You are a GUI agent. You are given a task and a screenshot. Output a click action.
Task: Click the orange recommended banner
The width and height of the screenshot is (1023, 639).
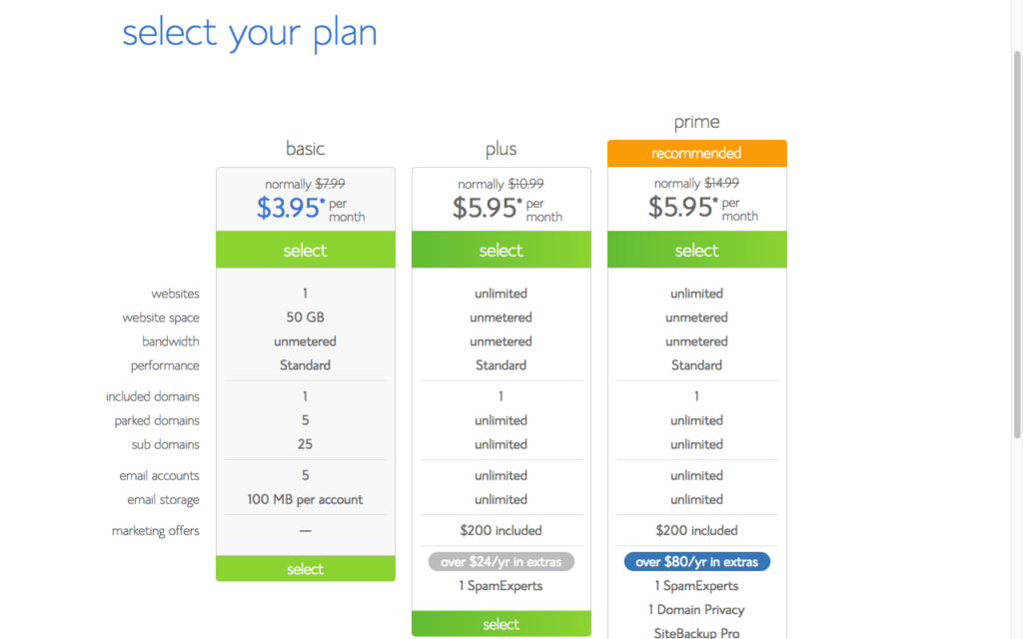(696, 153)
